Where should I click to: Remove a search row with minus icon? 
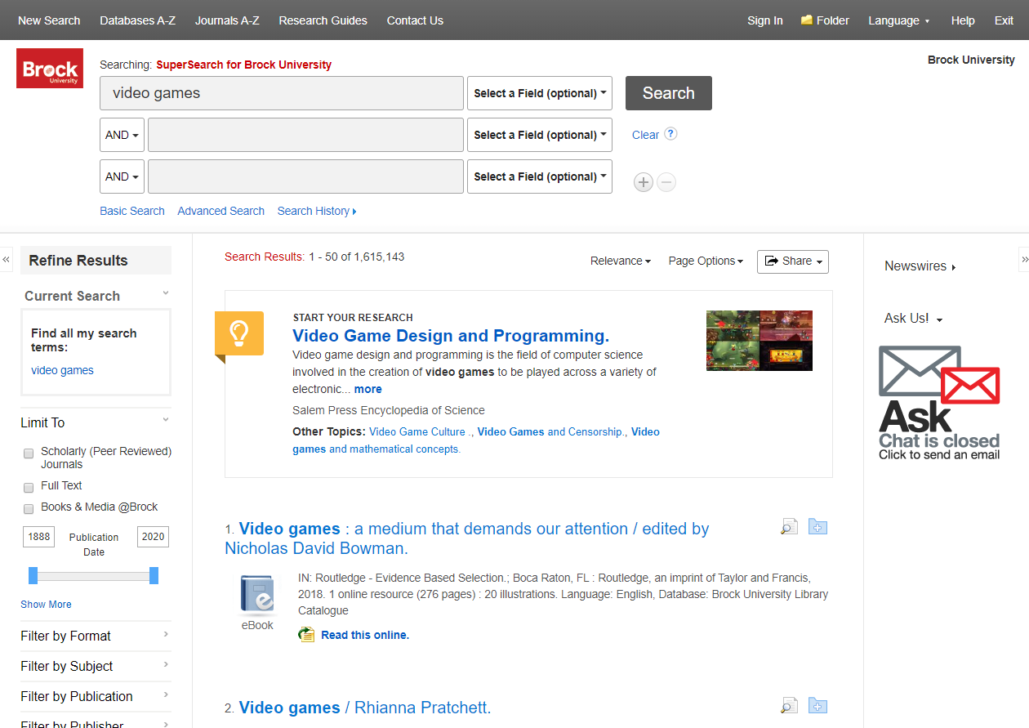666,182
